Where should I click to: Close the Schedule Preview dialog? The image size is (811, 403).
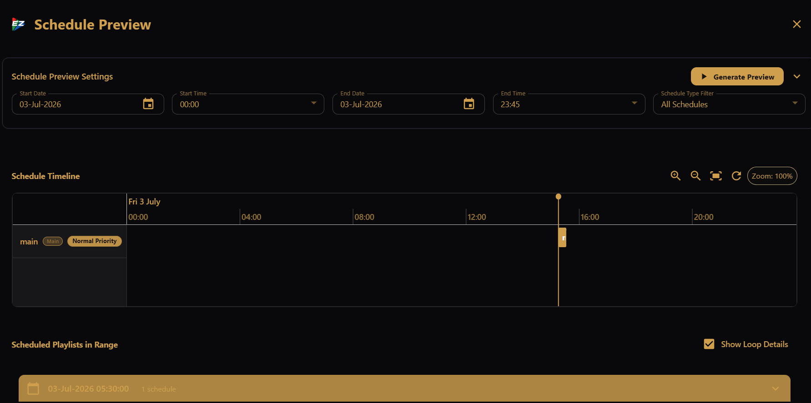[x=796, y=24]
